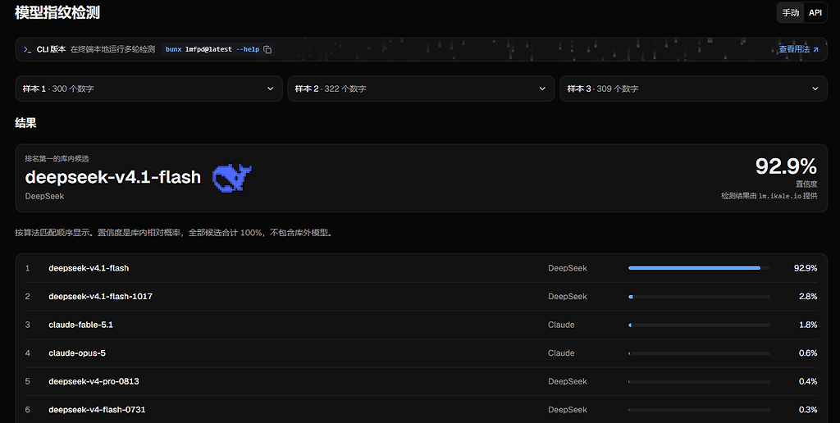The height and width of the screenshot is (423, 840).
Task: Switch to the 手动 mode
Action: pyautogui.click(x=791, y=13)
